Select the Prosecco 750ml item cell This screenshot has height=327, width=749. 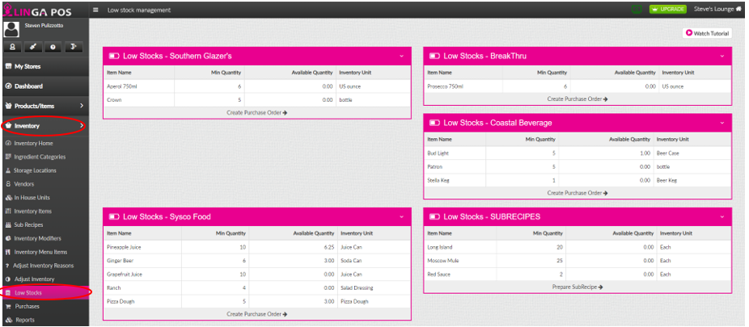tap(463, 86)
